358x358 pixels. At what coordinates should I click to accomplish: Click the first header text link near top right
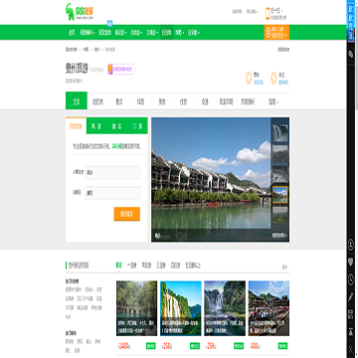pyautogui.click(x=237, y=12)
